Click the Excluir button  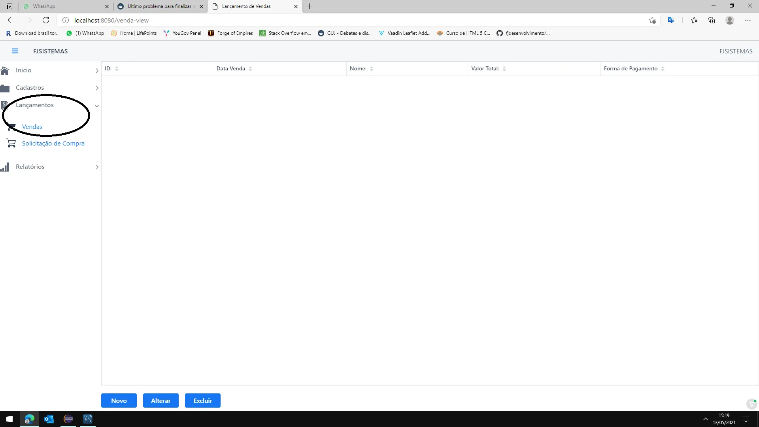[x=202, y=401]
